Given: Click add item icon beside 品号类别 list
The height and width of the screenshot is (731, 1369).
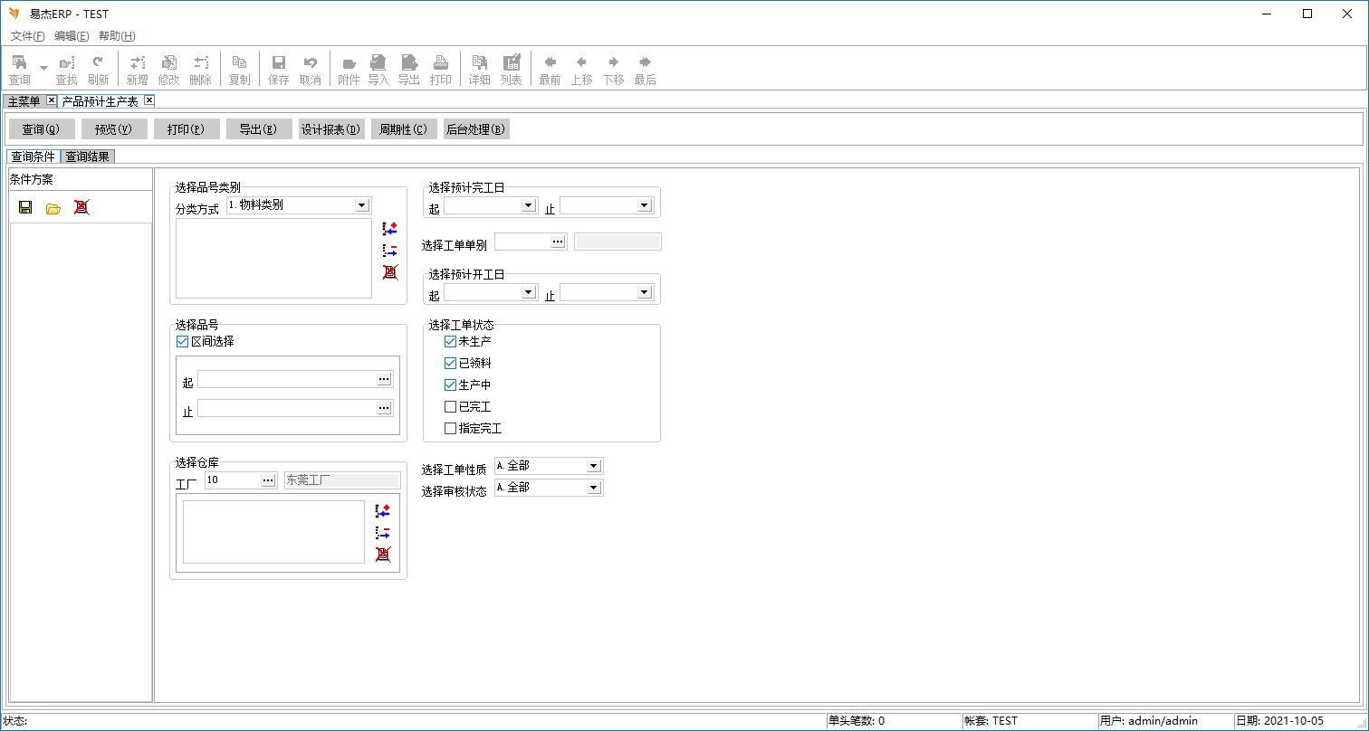Looking at the screenshot, I should click(x=390, y=229).
